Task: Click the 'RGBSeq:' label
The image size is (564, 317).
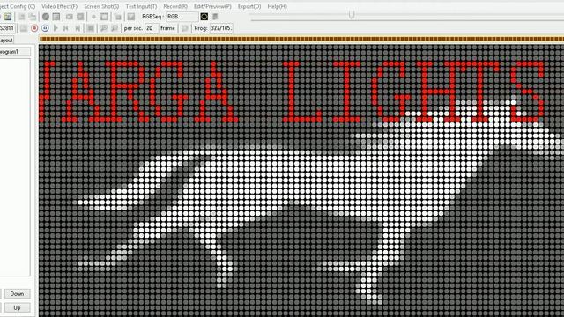Action: point(153,17)
